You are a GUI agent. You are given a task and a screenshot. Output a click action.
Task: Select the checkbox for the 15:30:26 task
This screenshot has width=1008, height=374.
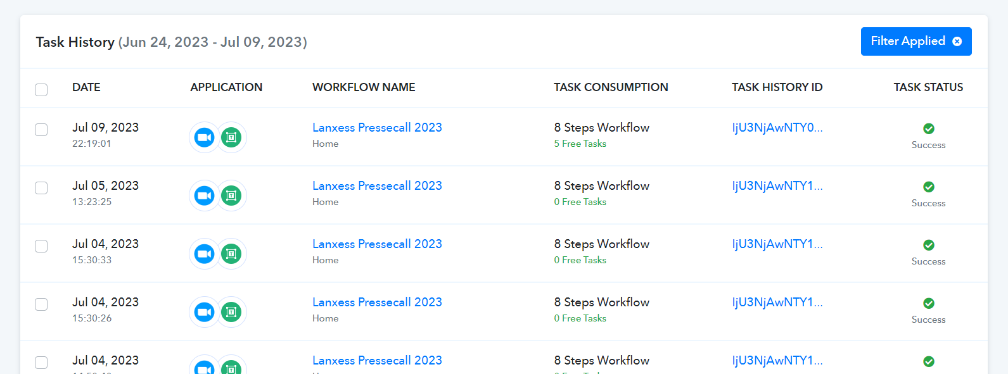[41, 304]
